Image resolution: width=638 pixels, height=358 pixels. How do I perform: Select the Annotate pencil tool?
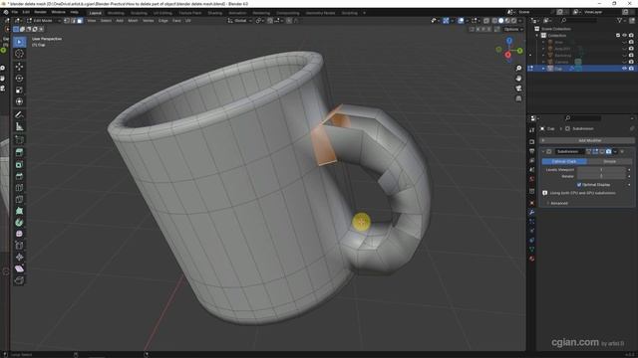point(19,115)
